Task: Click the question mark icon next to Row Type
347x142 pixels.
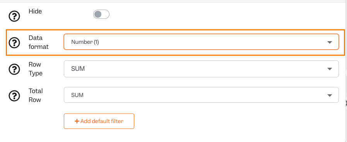Action: pos(14,69)
